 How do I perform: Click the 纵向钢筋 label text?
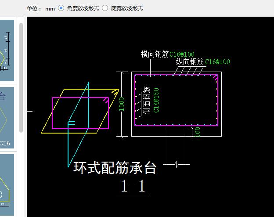click(x=190, y=62)
